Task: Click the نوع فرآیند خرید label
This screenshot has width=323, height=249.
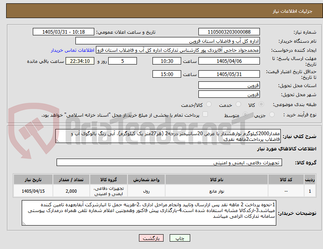Action: click(300, 115)
